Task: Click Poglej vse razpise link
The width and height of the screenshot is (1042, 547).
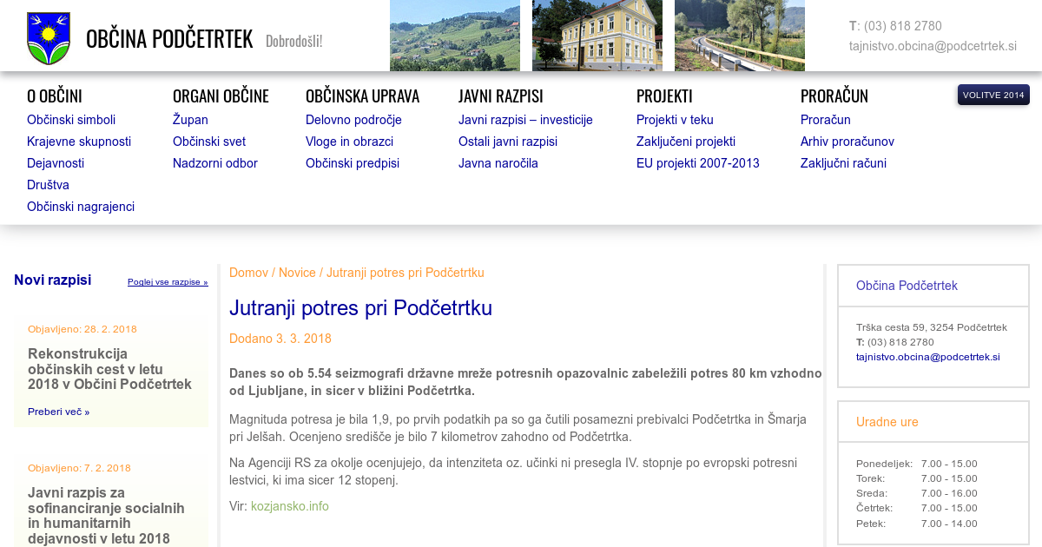Action: tap(168, 282)
